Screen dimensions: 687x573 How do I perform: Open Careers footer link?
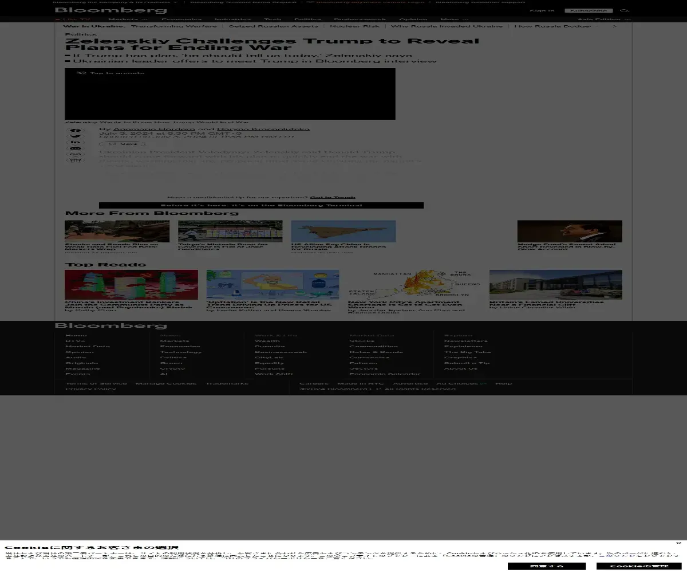[314, 383]
